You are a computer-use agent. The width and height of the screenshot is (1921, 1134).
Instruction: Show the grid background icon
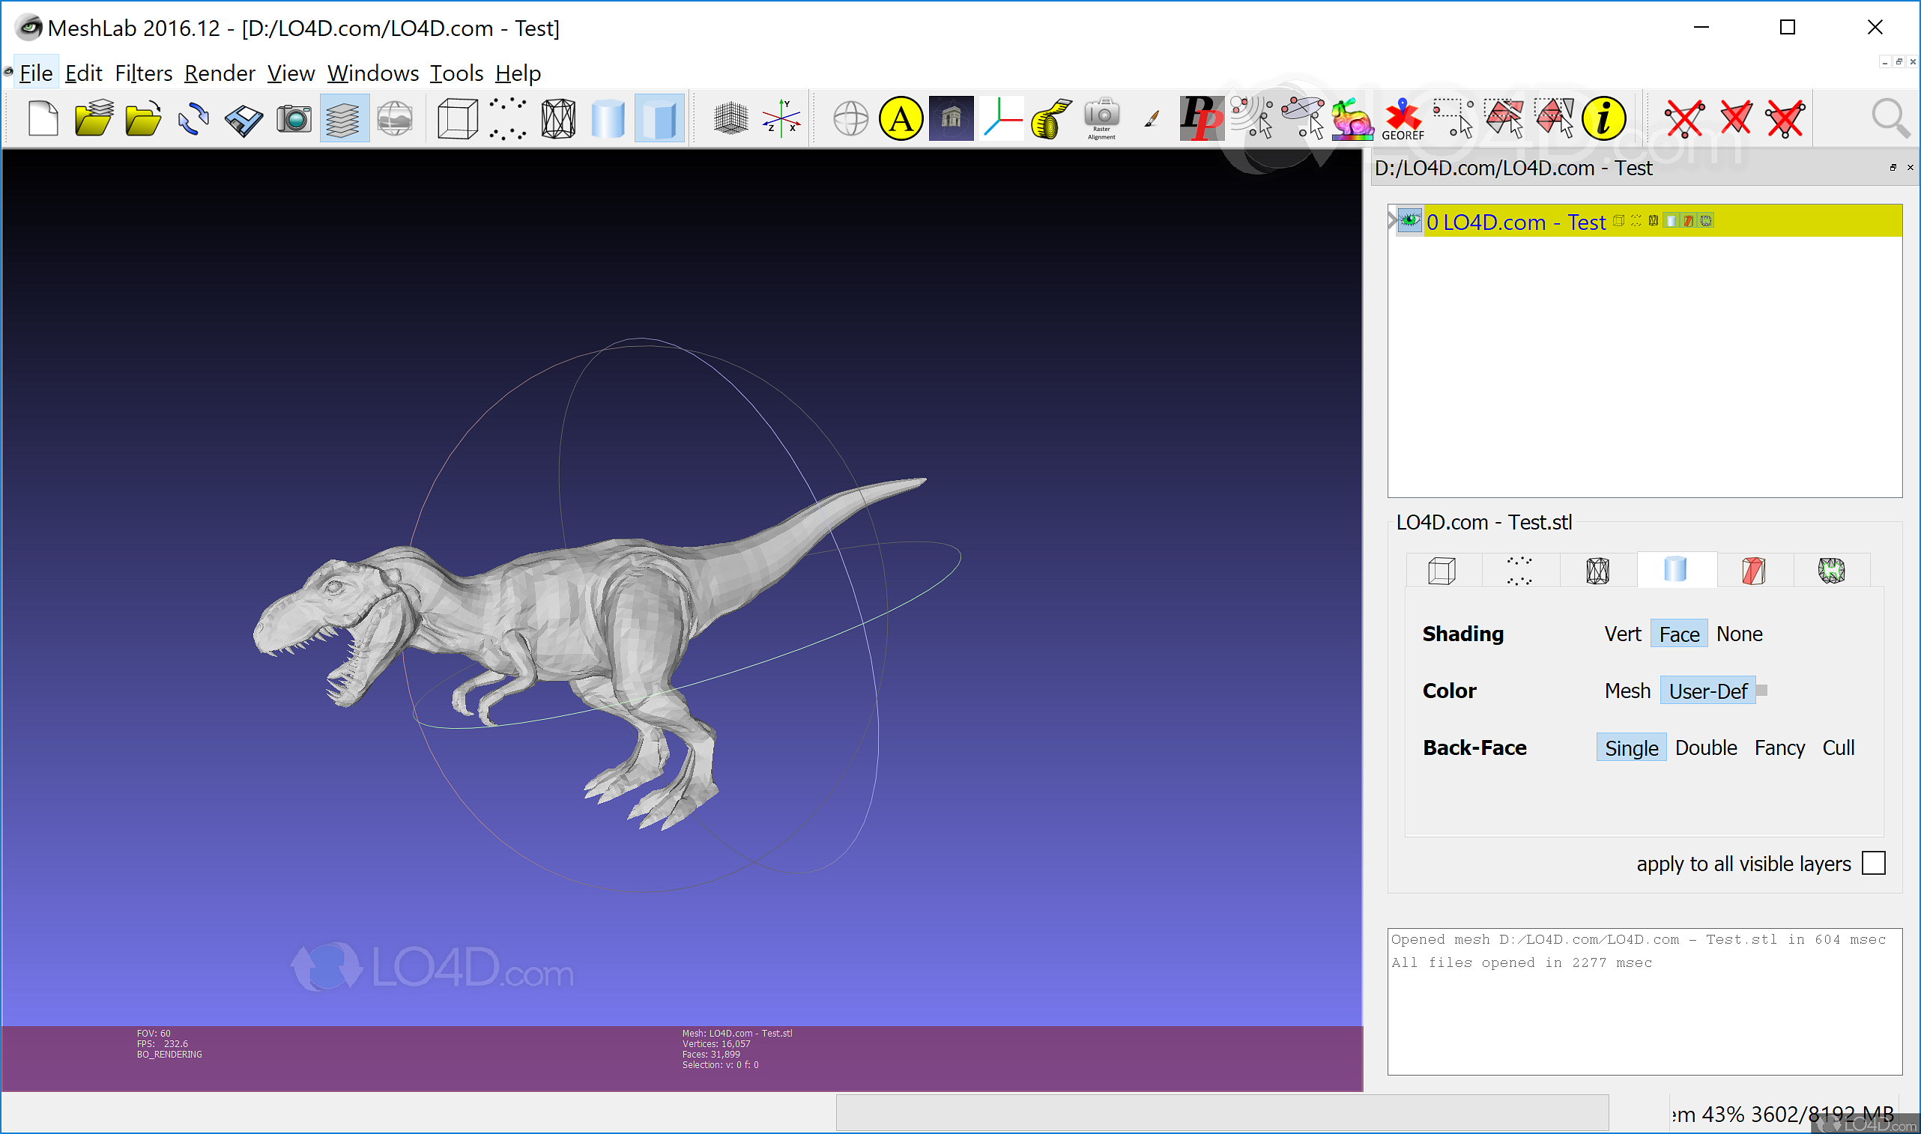tap(730, 118)
